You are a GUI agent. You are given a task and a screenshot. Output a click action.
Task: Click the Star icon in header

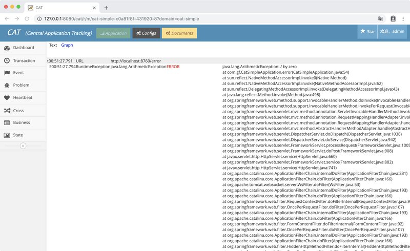363,31
